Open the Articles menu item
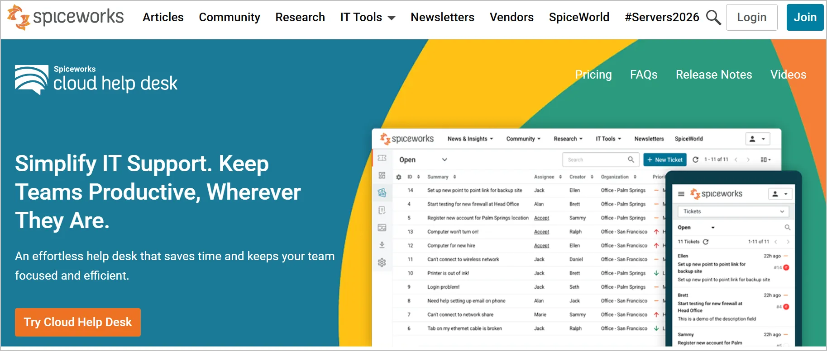This screenshot has width=827, height=351. 163,17
